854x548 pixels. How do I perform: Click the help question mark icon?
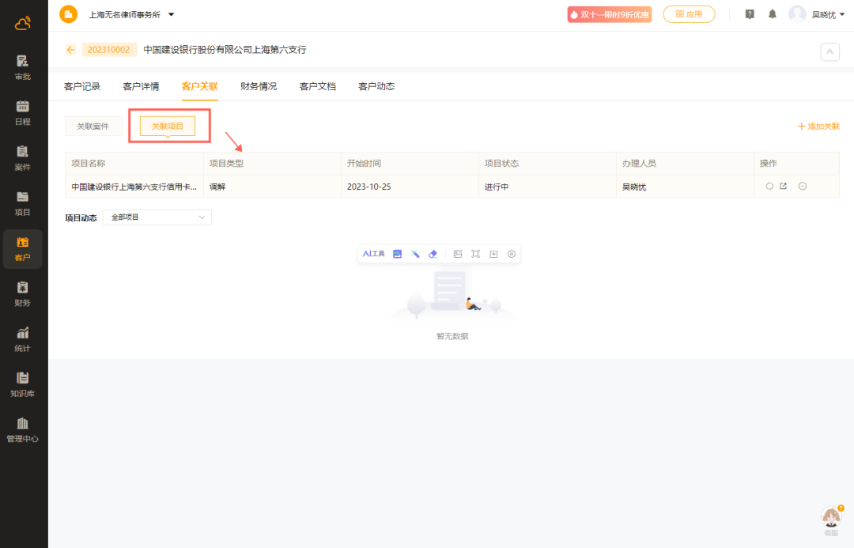[x=750, y=14]
